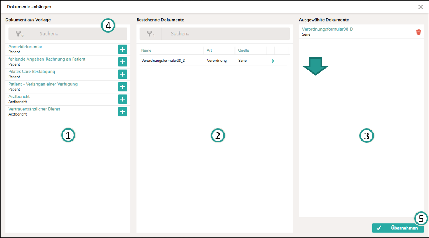Focus the search field under Bestehende Dokumente

click(x=225, y=34)
